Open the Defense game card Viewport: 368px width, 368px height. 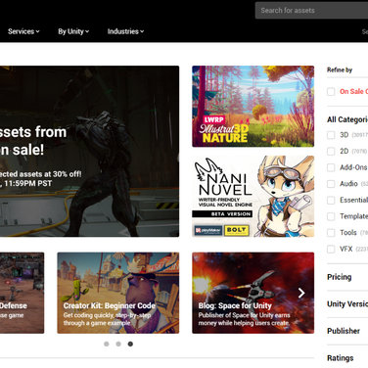pos(22,293)
